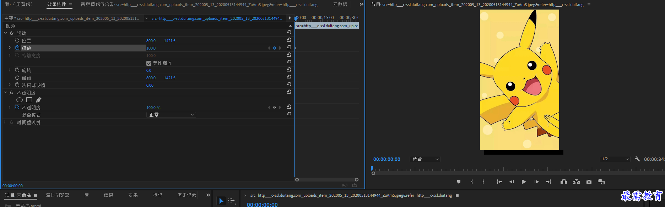Play the program monitor sequence
665x207 pixels.
(x=524, y=182)
